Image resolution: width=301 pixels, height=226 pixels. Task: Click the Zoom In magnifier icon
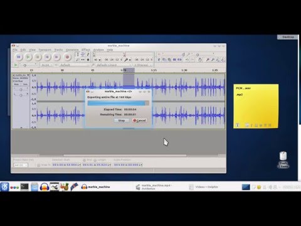click(x=208, y=60)
